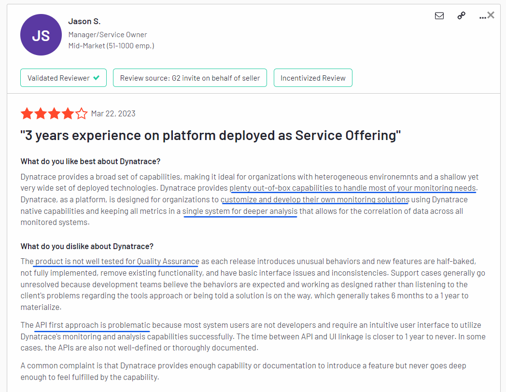Click the first filled rating star
The image size is (506, 392).
[x=27, y=113]
